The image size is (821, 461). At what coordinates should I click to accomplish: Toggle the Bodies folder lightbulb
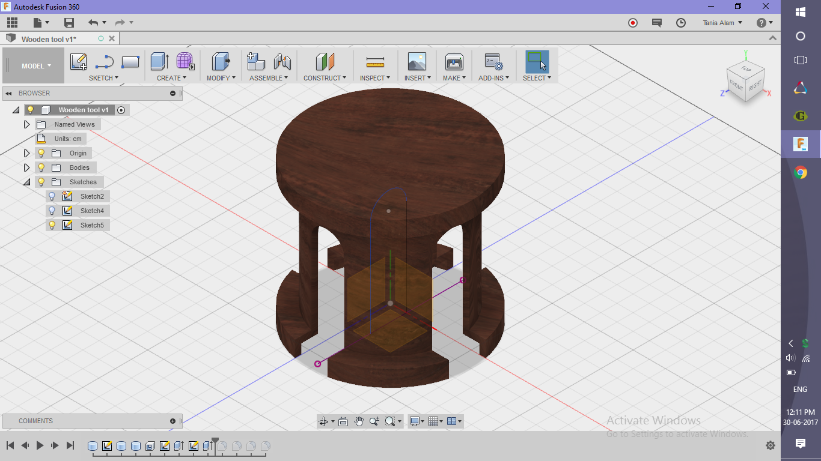(x=41, y=167)
